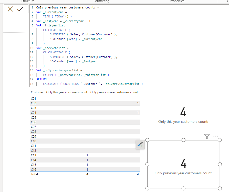Click 'Calendar'[Year] = _lastyear on line 13
The image size is (229, 192).
(x=74, y=61)
